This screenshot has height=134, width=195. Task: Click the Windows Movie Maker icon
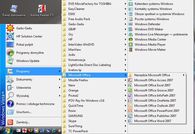point(131,49)
